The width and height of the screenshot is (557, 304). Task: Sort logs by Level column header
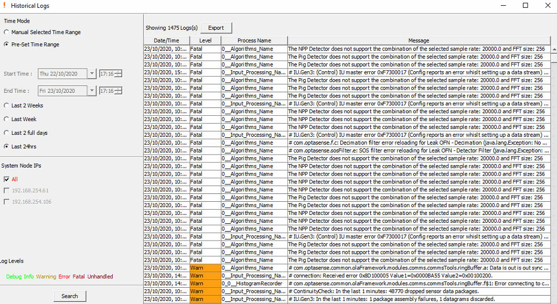coord(205,40)
